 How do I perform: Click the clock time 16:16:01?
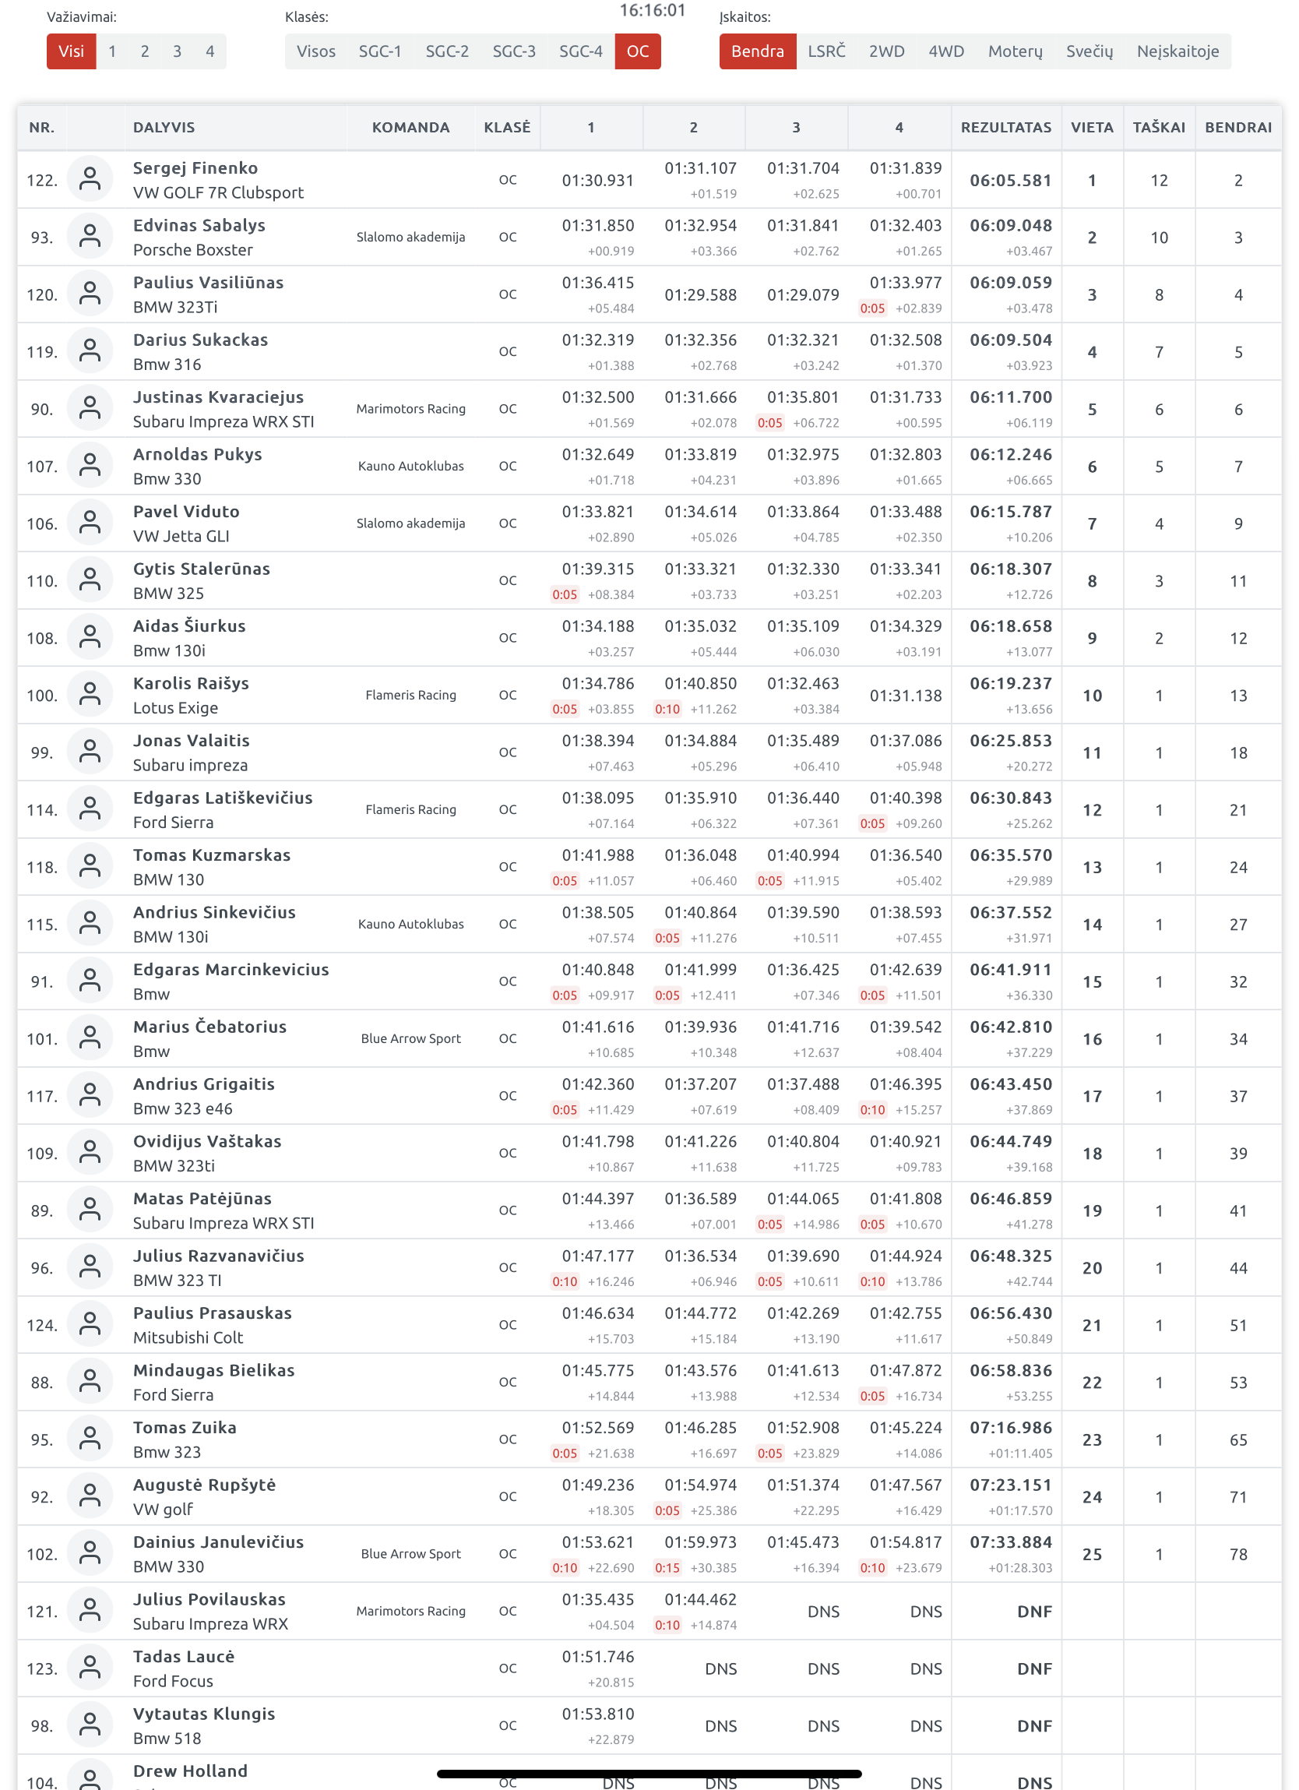click(x=652, y=10)
